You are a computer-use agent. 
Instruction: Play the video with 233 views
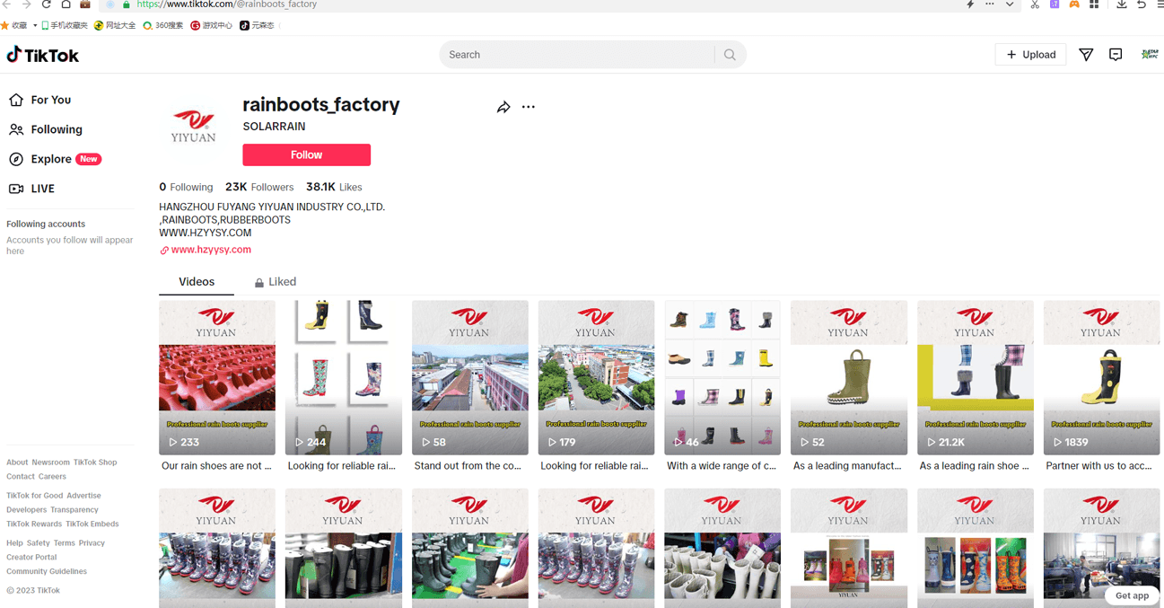point(217,377)
